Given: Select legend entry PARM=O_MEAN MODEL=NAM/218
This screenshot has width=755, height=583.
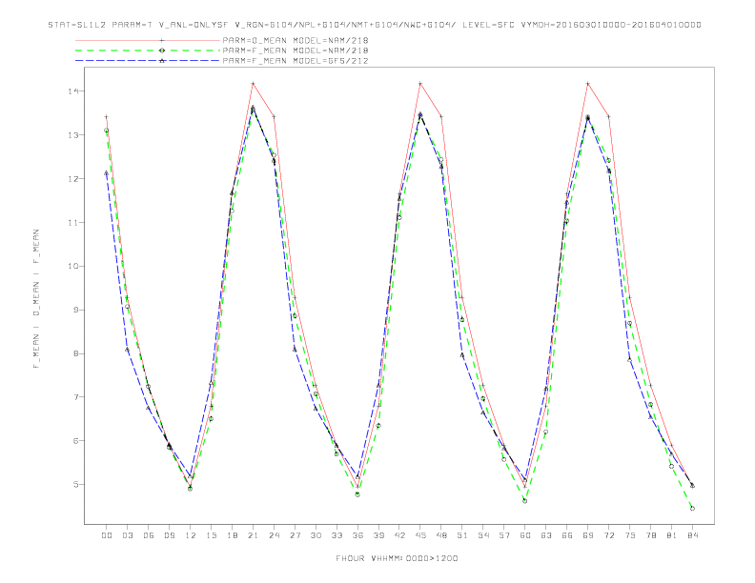Looking at the screenshot, I should (x=296, y=40).
